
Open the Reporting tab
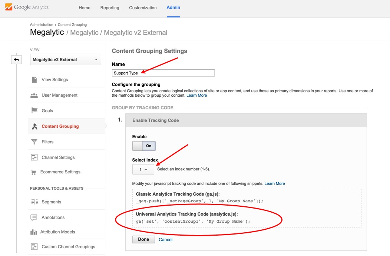[x=110, y=8]
